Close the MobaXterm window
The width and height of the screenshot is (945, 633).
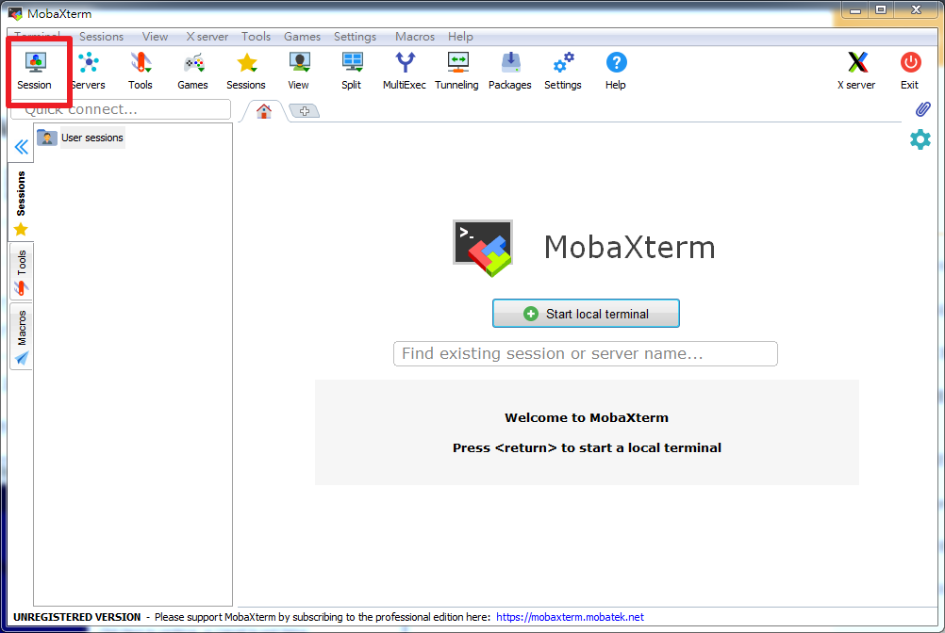click(x=916, y=10)
